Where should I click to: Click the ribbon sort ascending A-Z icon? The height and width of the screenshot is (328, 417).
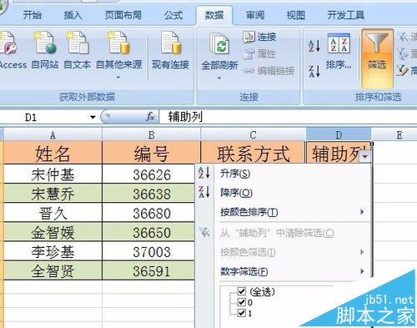coord(314,46)
